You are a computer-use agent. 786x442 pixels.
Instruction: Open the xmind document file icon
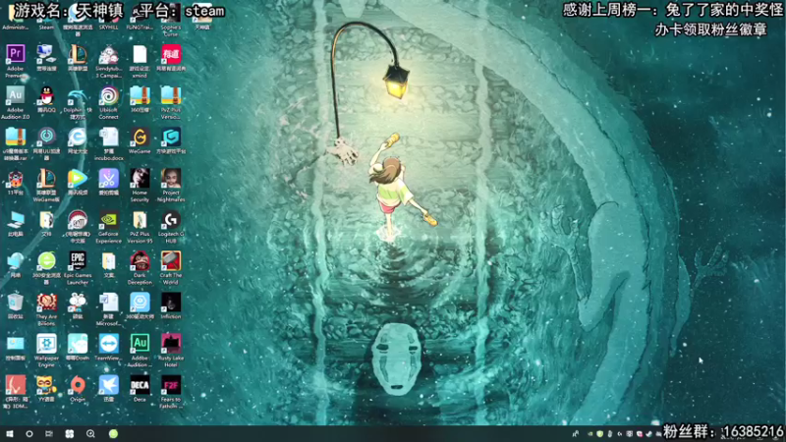(x=140, y=54)
